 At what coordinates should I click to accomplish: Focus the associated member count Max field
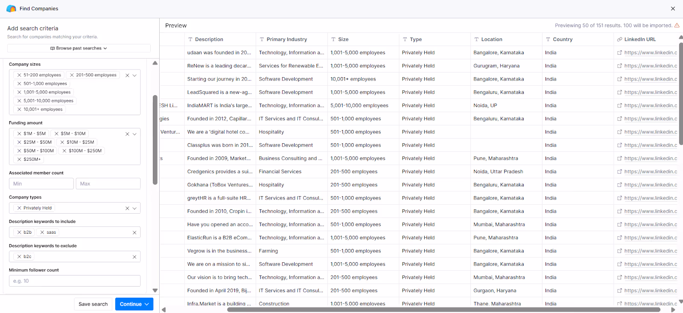tap(108, 184)
